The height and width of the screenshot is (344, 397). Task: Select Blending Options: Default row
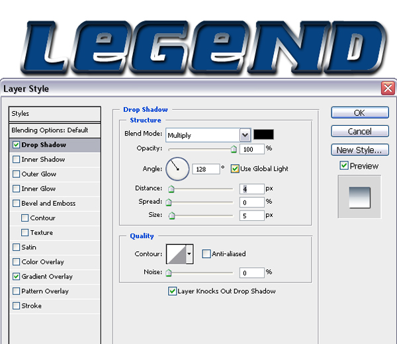(x=55, y=130)
